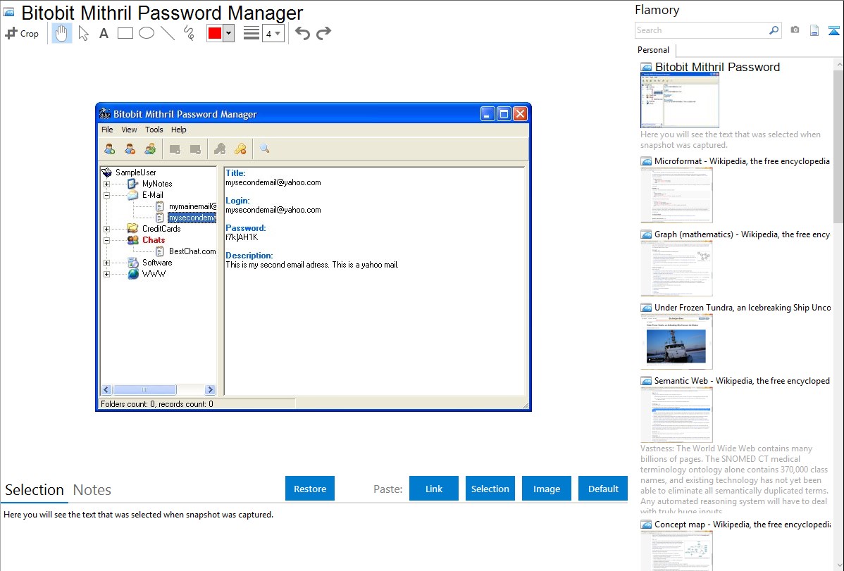Image resolution: width=844 pixels, height=571 pixels.
Task: Expand the WWW folder
Action: click(x=106, y=275)
